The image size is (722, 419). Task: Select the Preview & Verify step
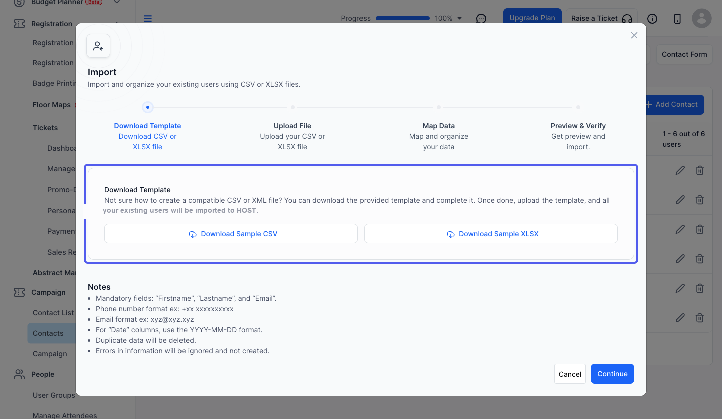[578, 126]
